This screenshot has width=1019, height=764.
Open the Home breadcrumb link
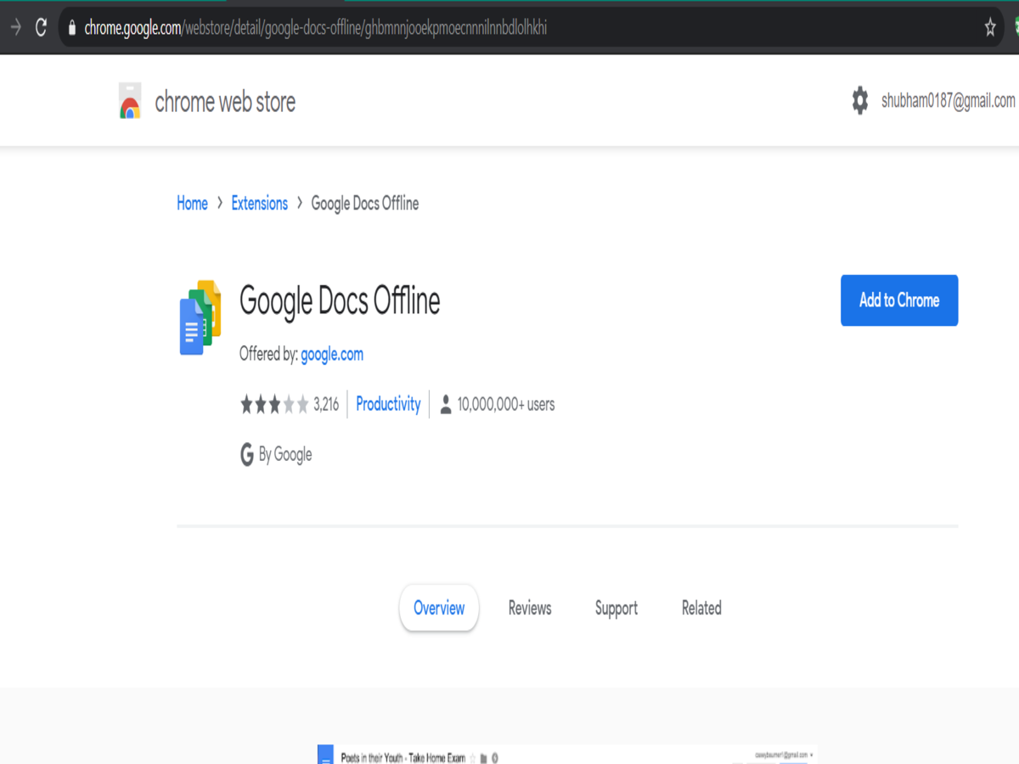coord(192,203)
